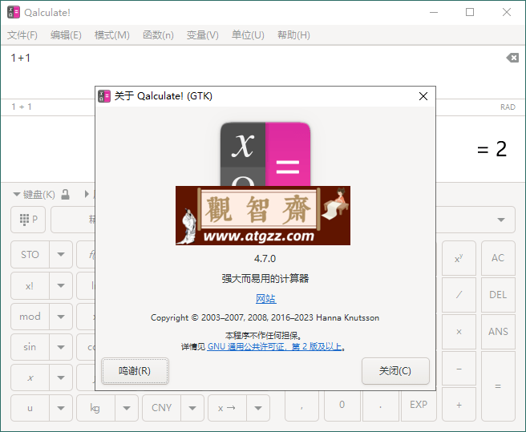Viewport: 526px width, 432px height.
Task: Click the = 2 result display
Action: coord(492,149)
